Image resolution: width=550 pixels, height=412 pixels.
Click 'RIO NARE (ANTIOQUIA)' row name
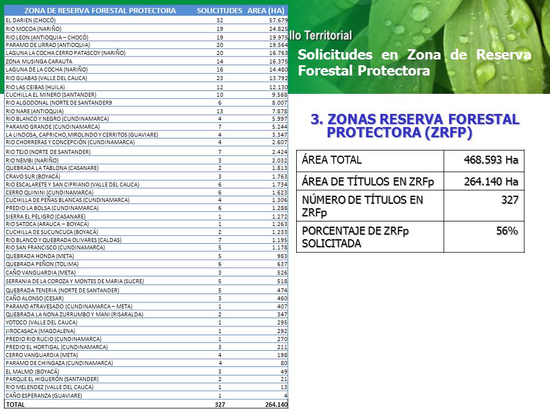(x=35, y=111)
